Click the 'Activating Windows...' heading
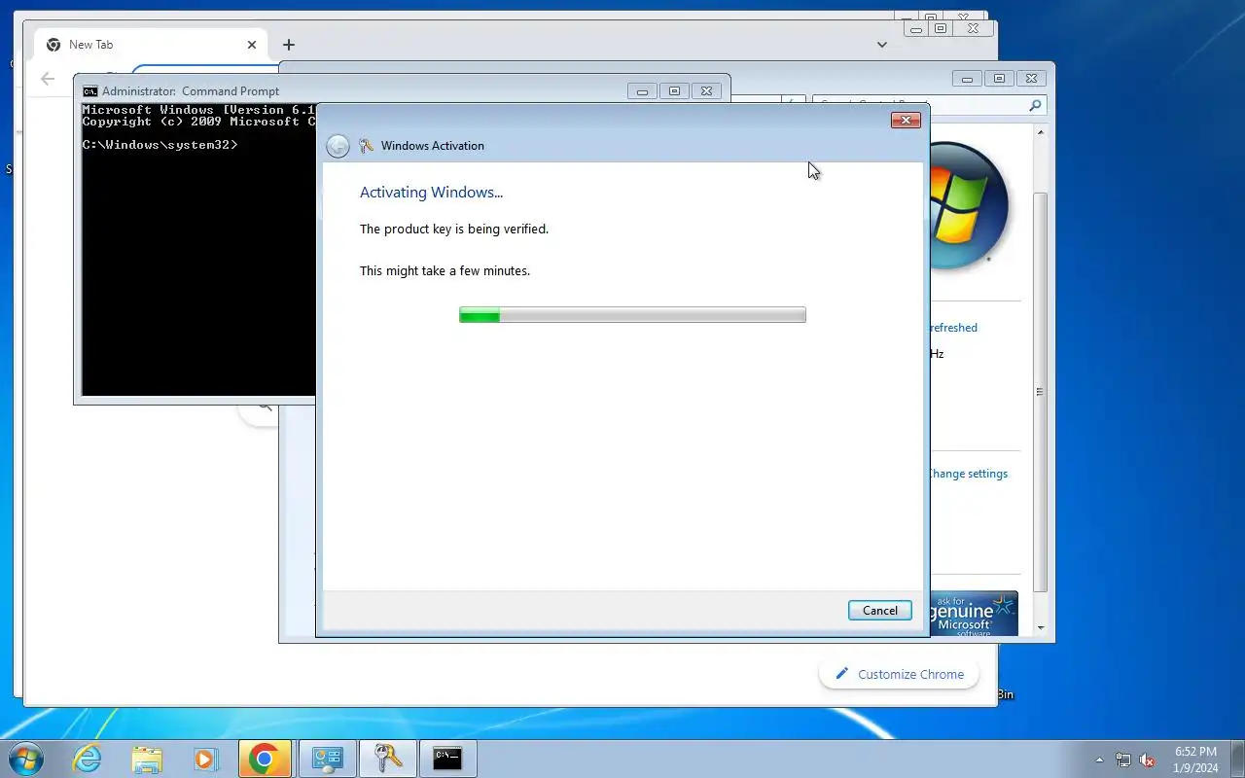 click(431, 193)
